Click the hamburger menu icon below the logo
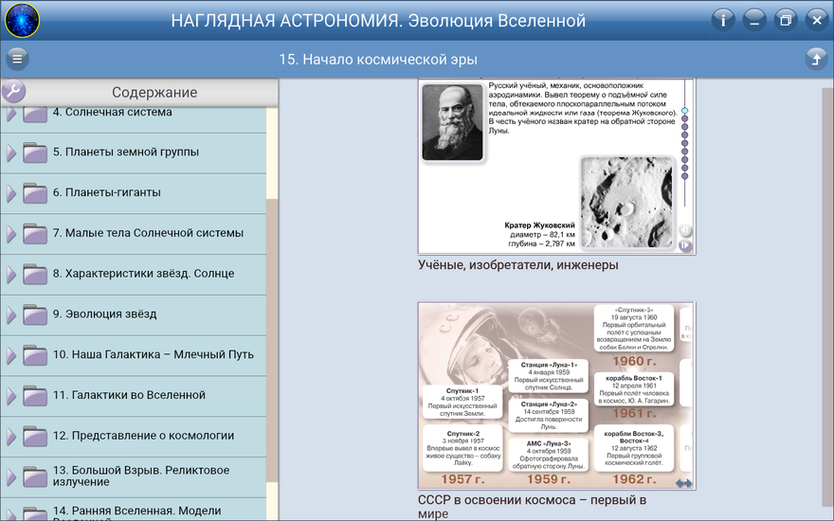 [x=17, y=60]
